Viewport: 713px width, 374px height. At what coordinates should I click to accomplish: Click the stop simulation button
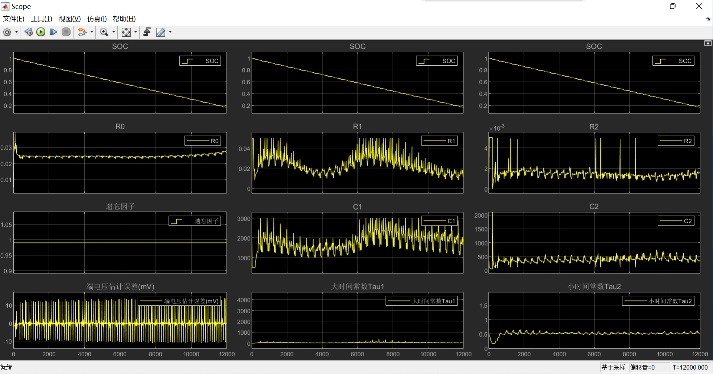[x=66, y=32]
